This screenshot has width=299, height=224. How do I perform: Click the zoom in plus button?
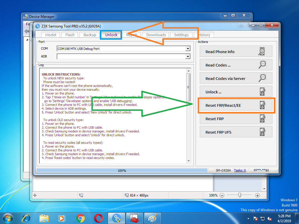coord(258,195)
